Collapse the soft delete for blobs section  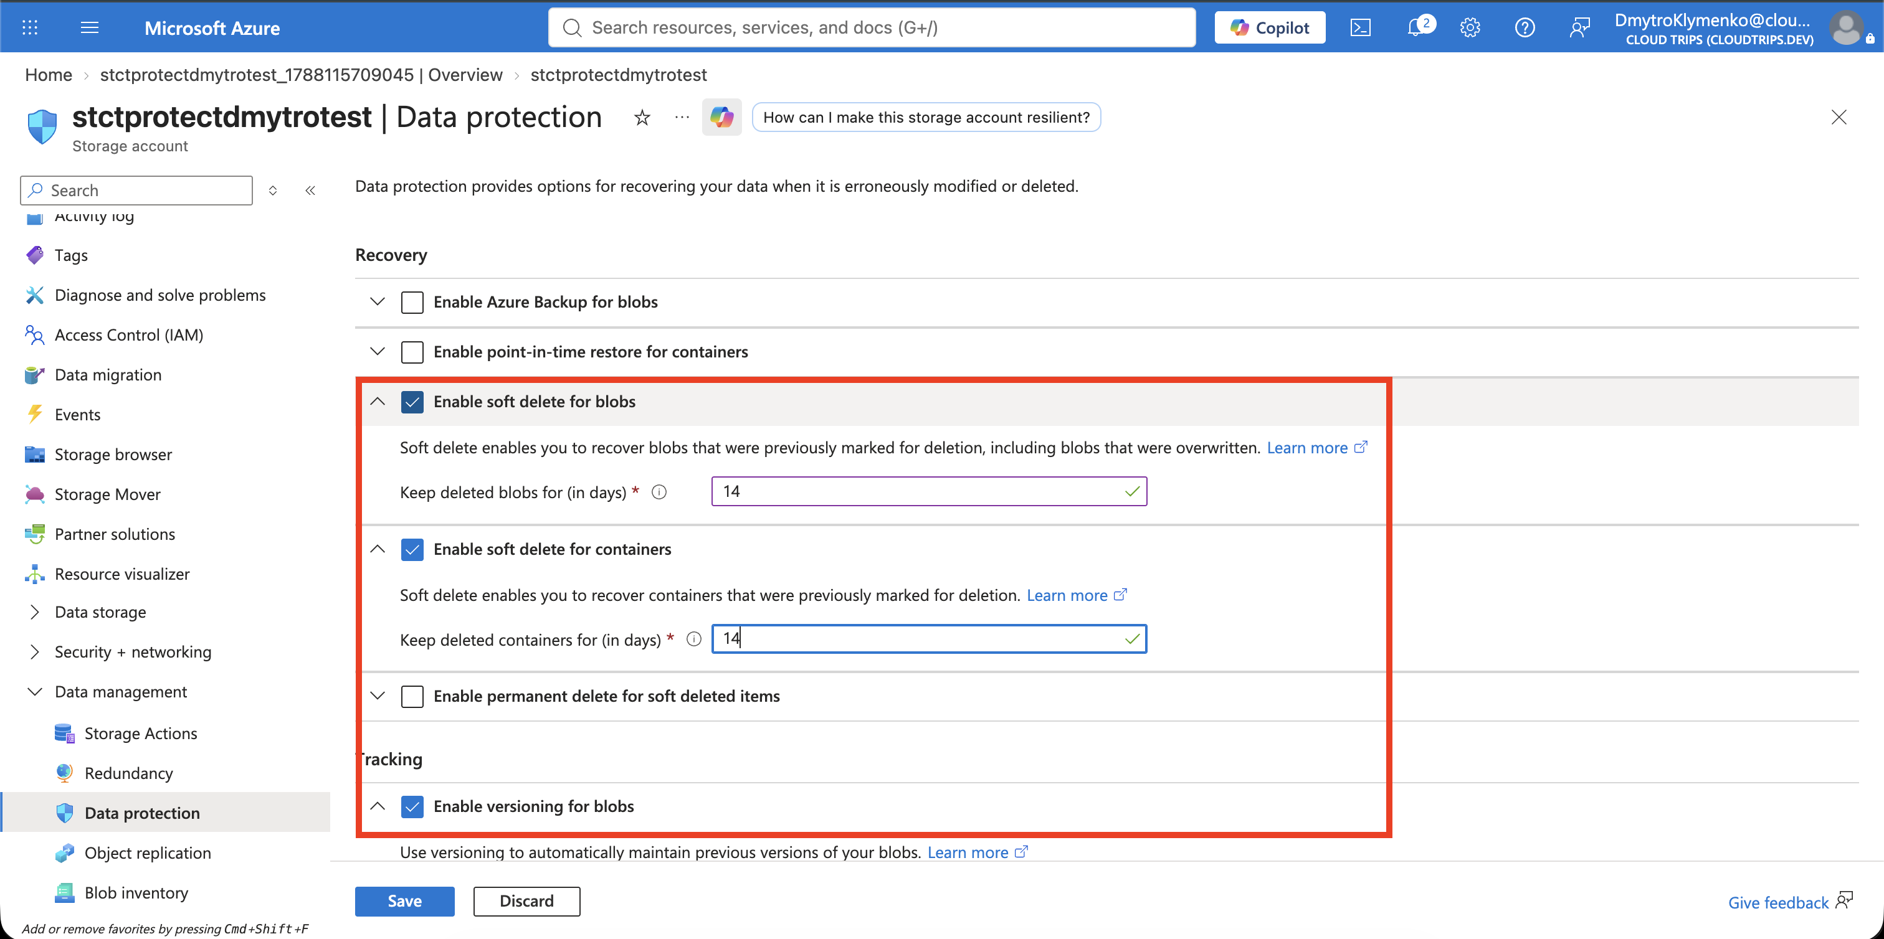(378, 401)
